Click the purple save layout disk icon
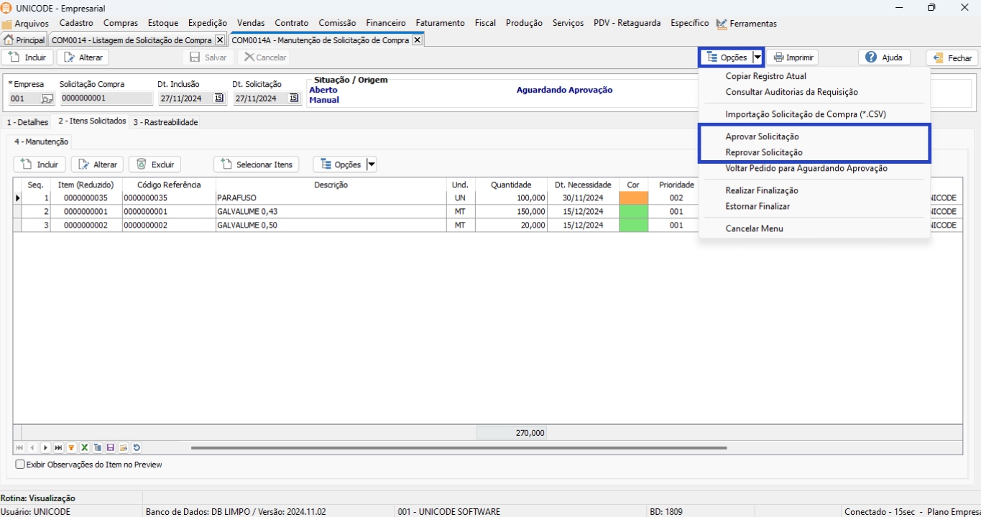 click(x=110, y=447)
